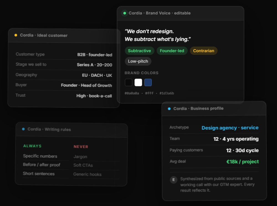Click the blue dot in Business profile header
The height and width of the screenshot is (206, 277).
(x=169, y=109)
